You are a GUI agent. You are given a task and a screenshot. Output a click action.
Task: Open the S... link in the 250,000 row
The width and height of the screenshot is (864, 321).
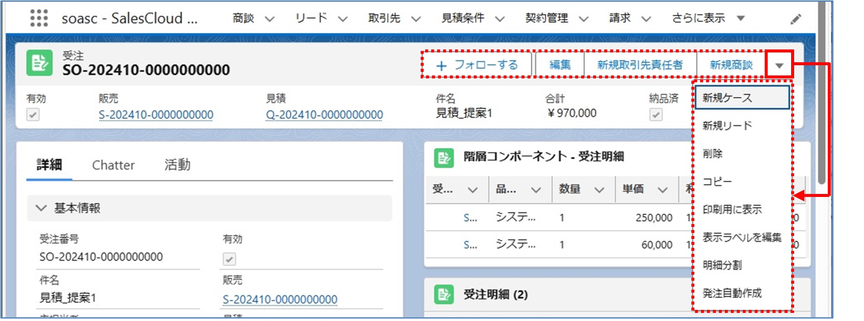click(x=470, y=218)
